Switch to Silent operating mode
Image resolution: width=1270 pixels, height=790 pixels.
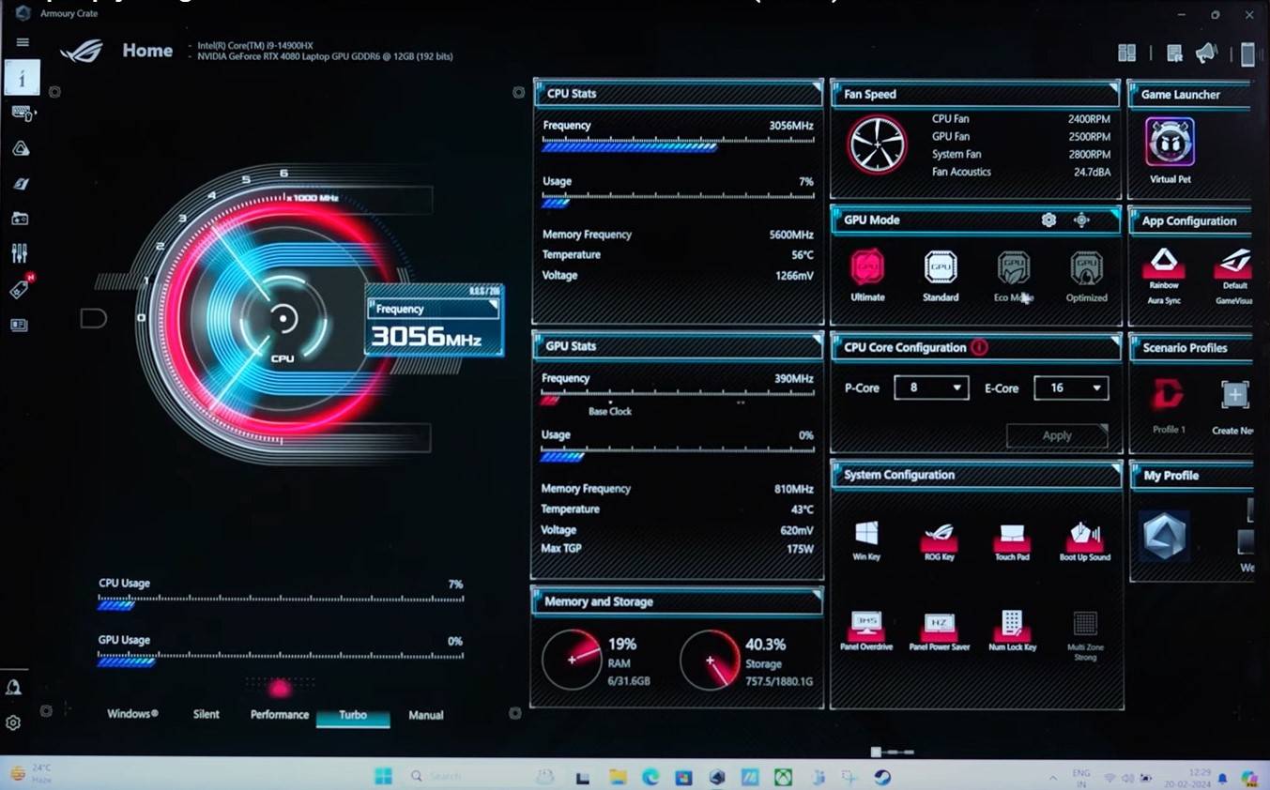206,715
